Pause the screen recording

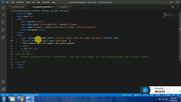coord(145,90)
